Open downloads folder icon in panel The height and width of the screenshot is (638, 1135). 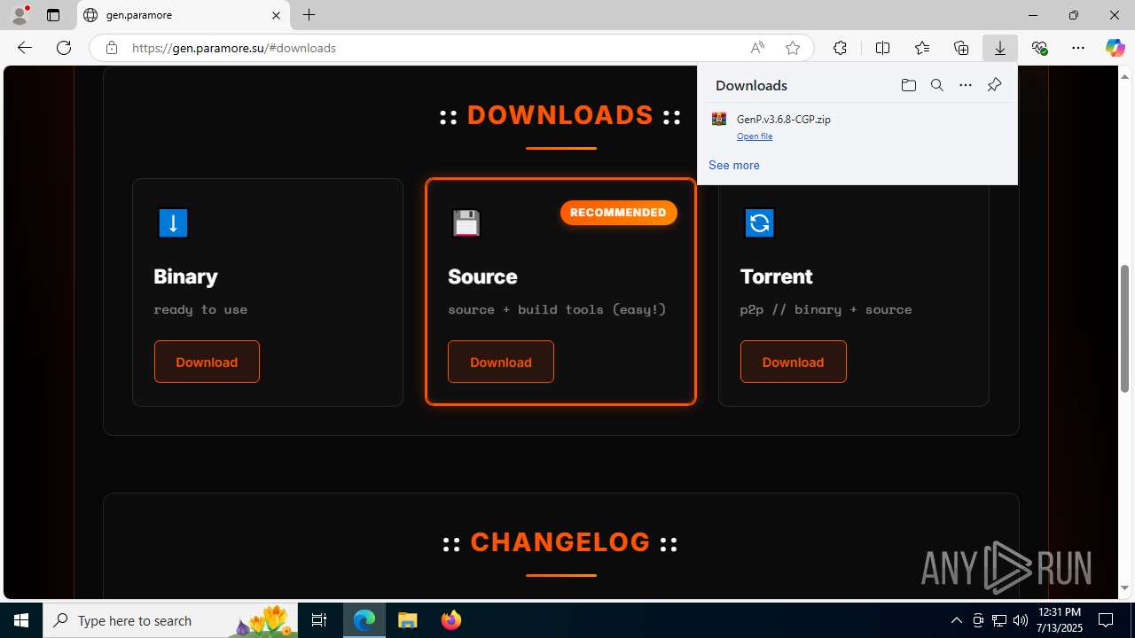tap(908, 85)
